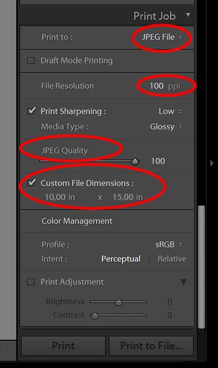Screen dimensions: 218x368
Task: Click the JPEG Quality slider handle
Action: (135, 161)
